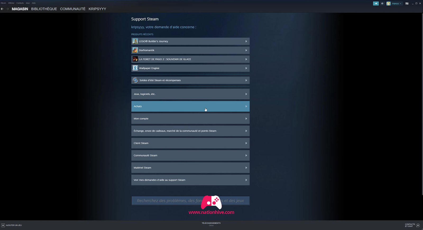
Task: Open Échange, envoi de cadeaux category
Action: click(190, 131)
